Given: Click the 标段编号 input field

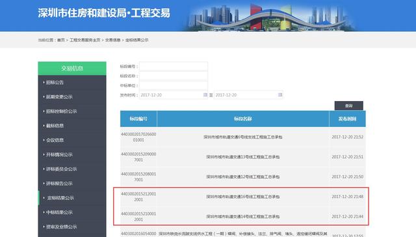Looking at the screenshot, I should [174, 66].
